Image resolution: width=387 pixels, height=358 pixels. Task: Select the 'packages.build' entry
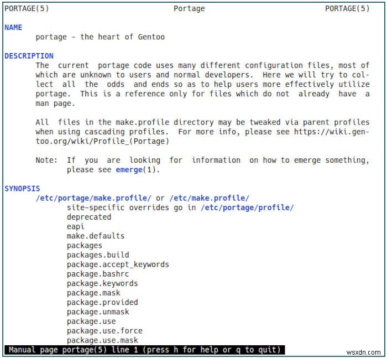[x=98, y=255]
